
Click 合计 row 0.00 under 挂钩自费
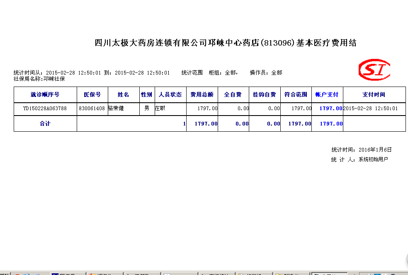(274, 124)
